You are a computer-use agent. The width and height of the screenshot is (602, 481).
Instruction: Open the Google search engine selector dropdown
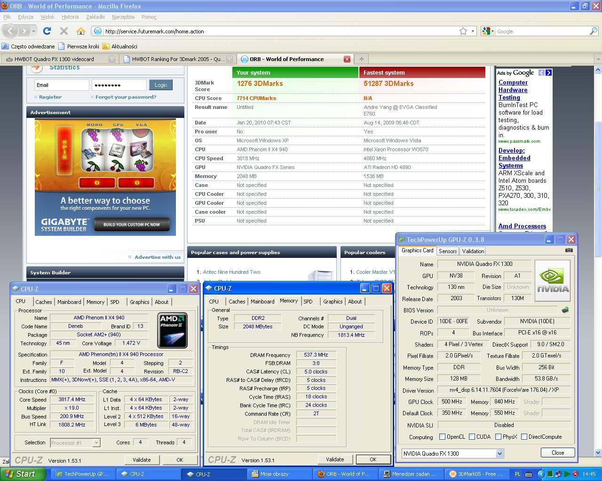tap(488, 31)
